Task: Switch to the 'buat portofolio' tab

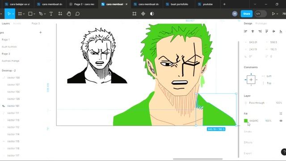Action: click(179, 4)
